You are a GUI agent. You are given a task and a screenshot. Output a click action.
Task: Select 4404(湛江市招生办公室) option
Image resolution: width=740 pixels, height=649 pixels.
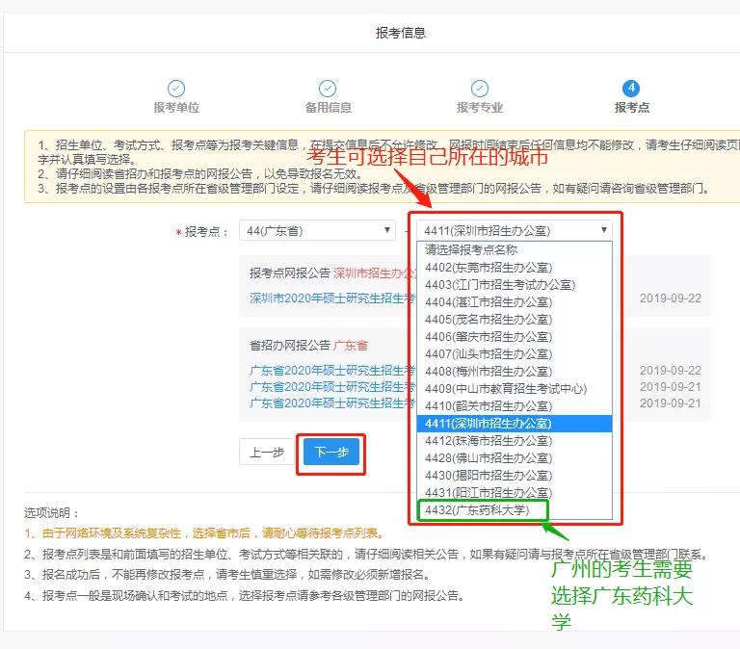tap(515, 301)
